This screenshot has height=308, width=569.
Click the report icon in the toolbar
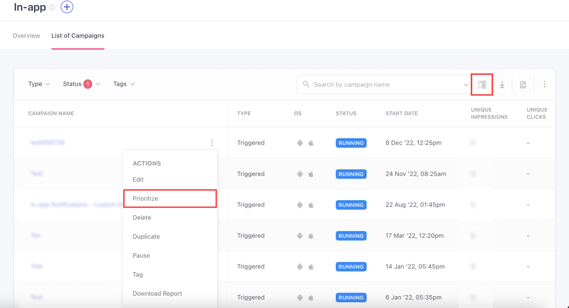(x=523, y=85)
